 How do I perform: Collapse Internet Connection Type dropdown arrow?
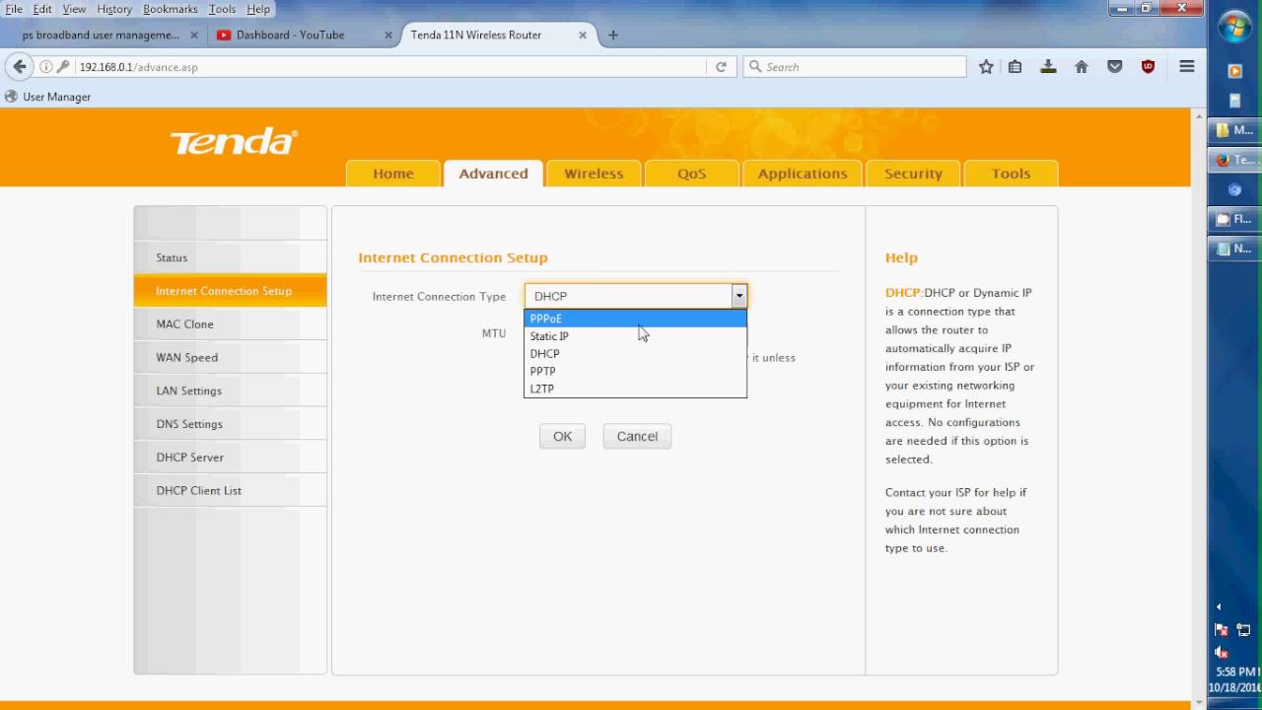click(738, 296)
